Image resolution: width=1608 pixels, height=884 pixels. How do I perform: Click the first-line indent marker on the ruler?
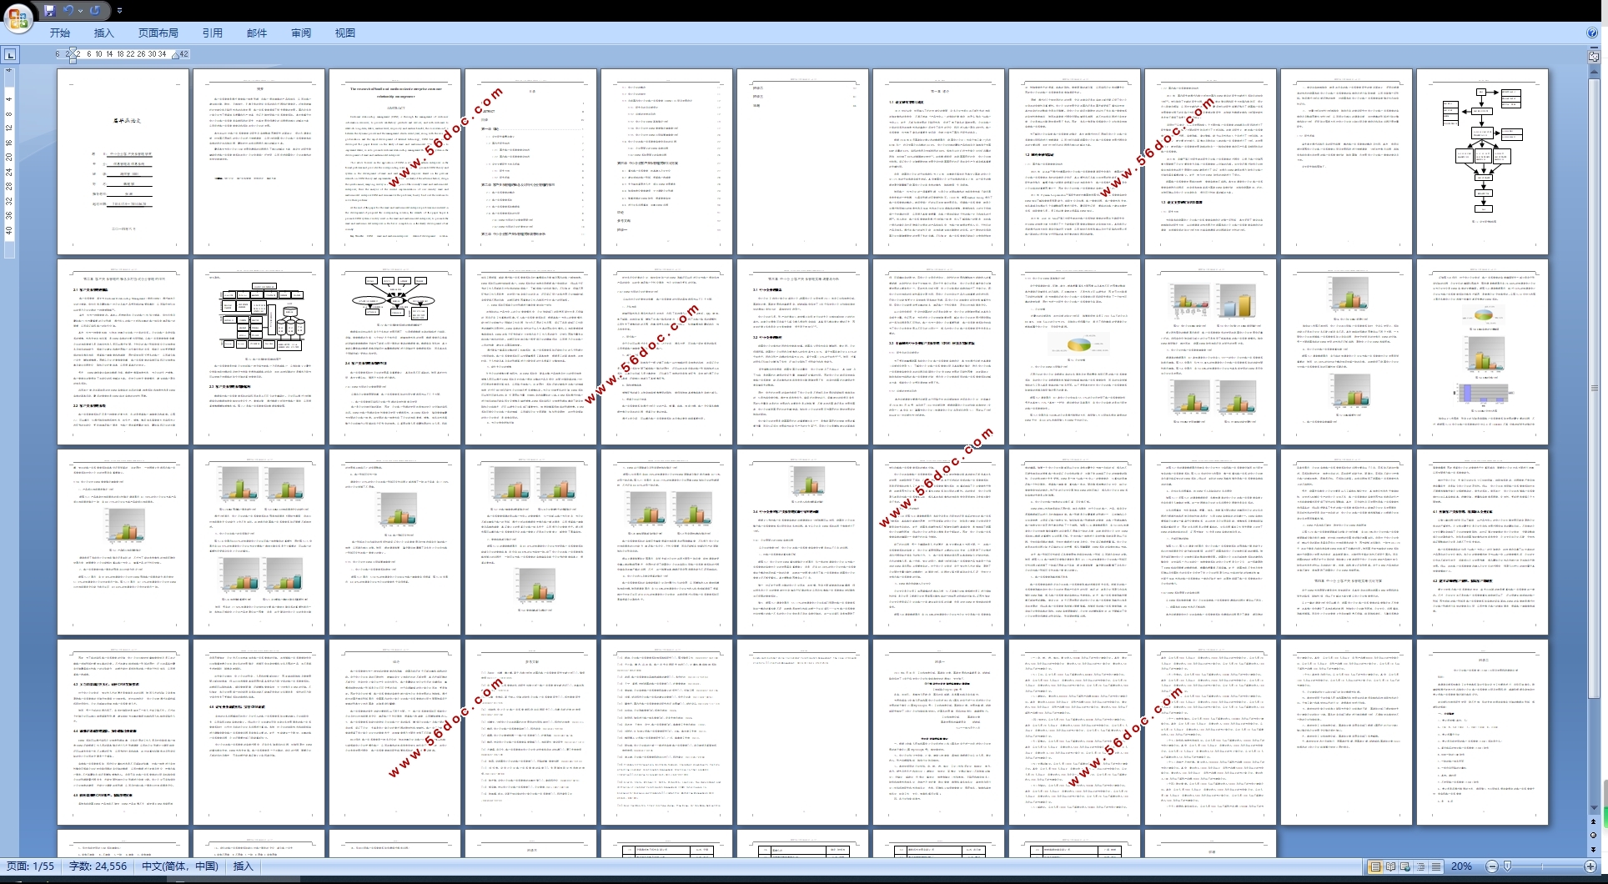73,52
